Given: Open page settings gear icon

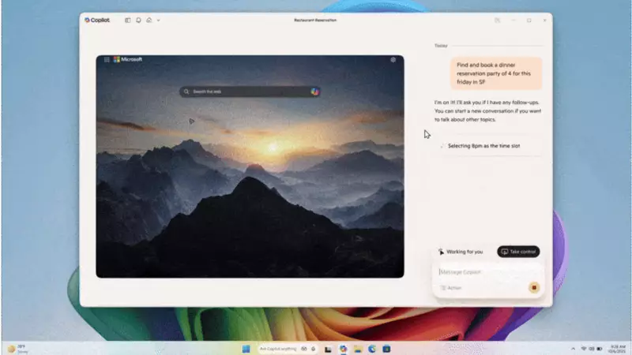Looking at the screenshot, I should (393, 59).
